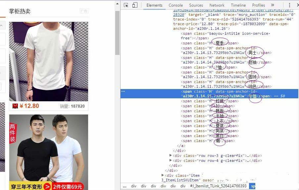Screen dimensions: 299x190
Task: Click the ¥12.80 price text
Action: 29,106
